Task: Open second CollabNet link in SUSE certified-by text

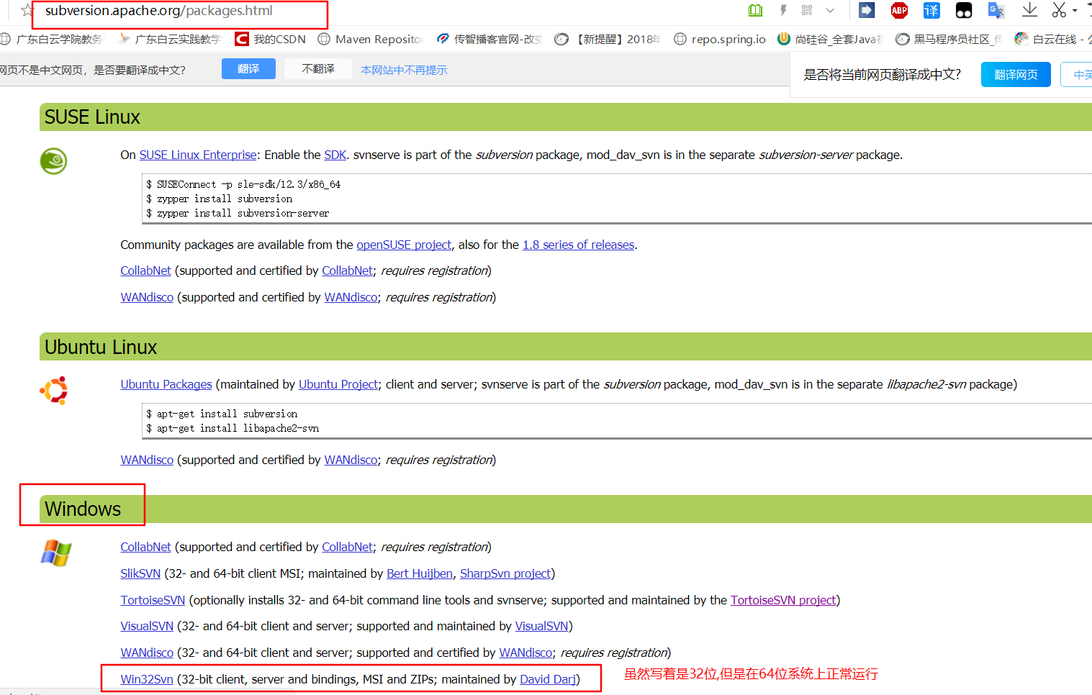Action: coord(348,271)
